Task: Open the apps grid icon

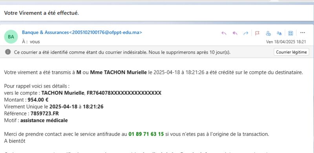Action: [x=290, y=33]
